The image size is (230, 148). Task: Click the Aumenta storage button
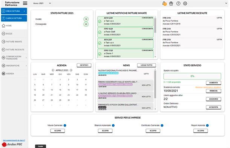pyautogui.click(x=213, y=83)
